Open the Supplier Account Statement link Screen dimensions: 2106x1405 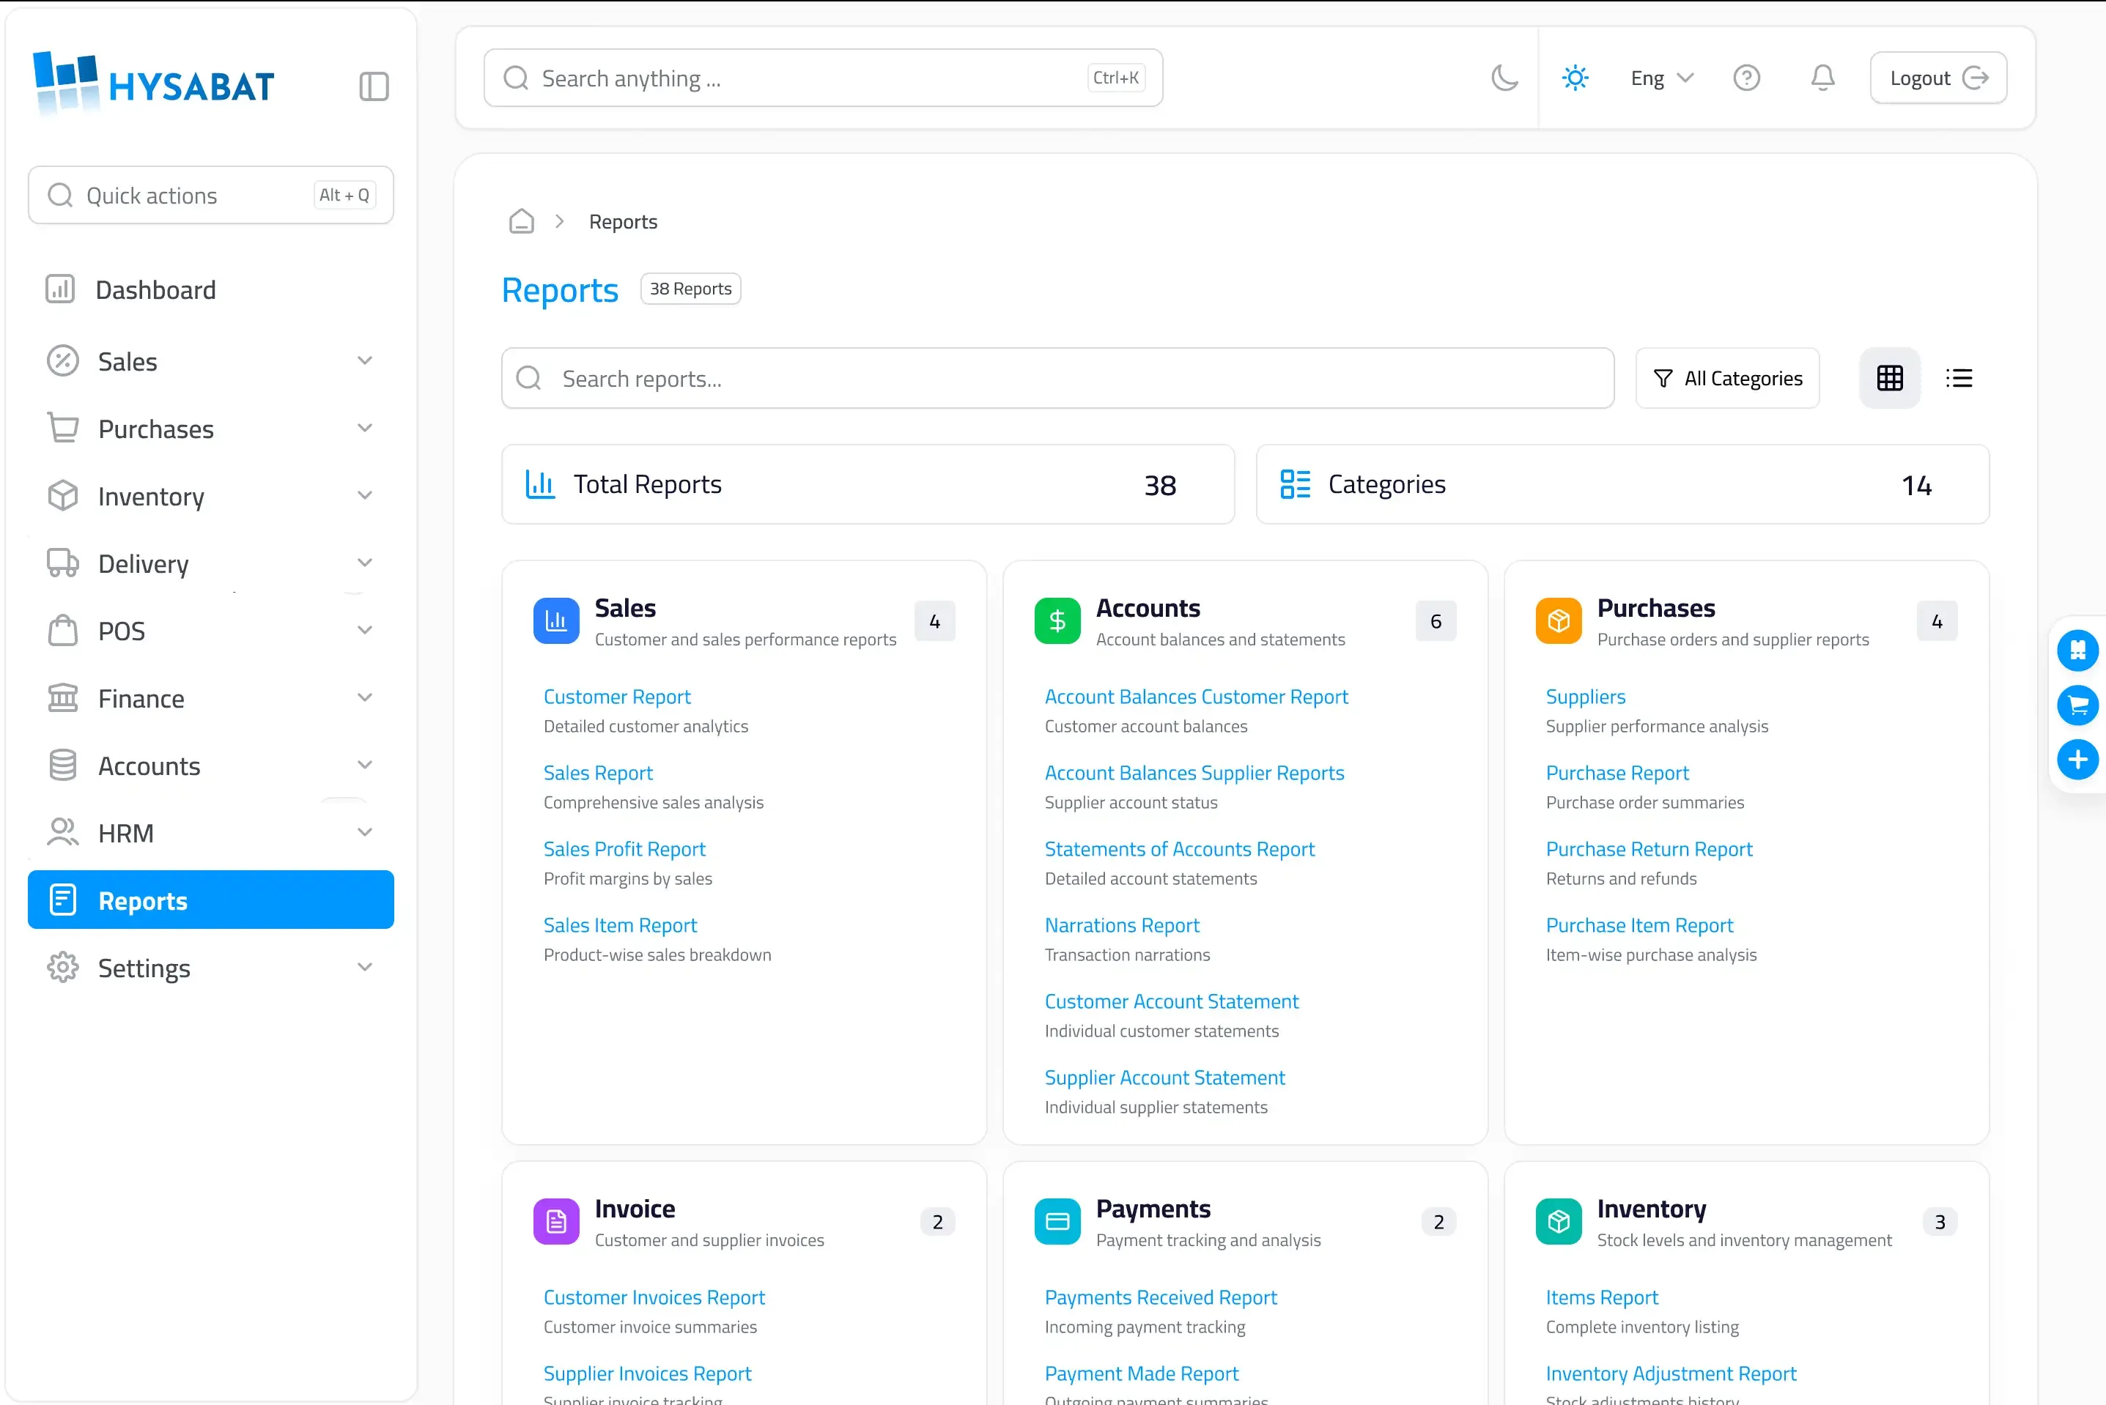point(1164,1077)
